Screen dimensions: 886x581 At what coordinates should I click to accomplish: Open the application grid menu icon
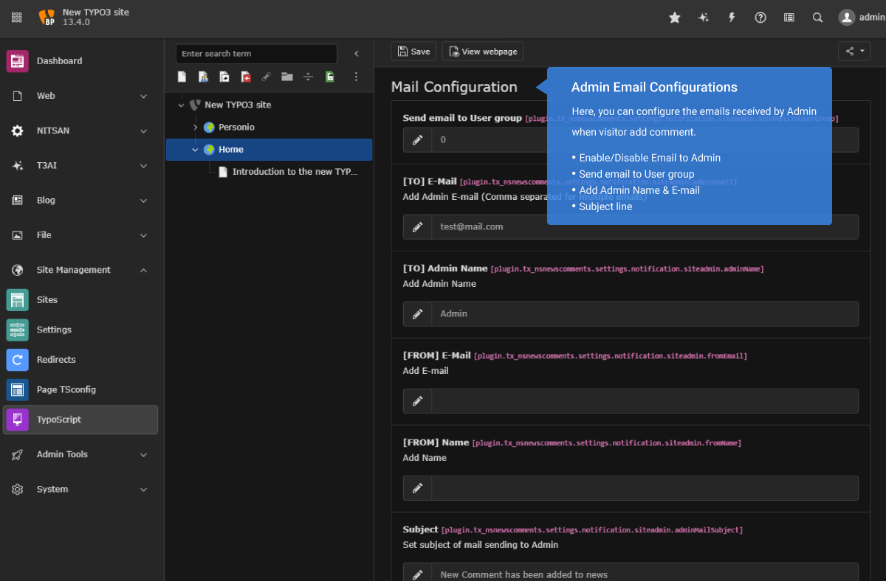tap(17, 18)
